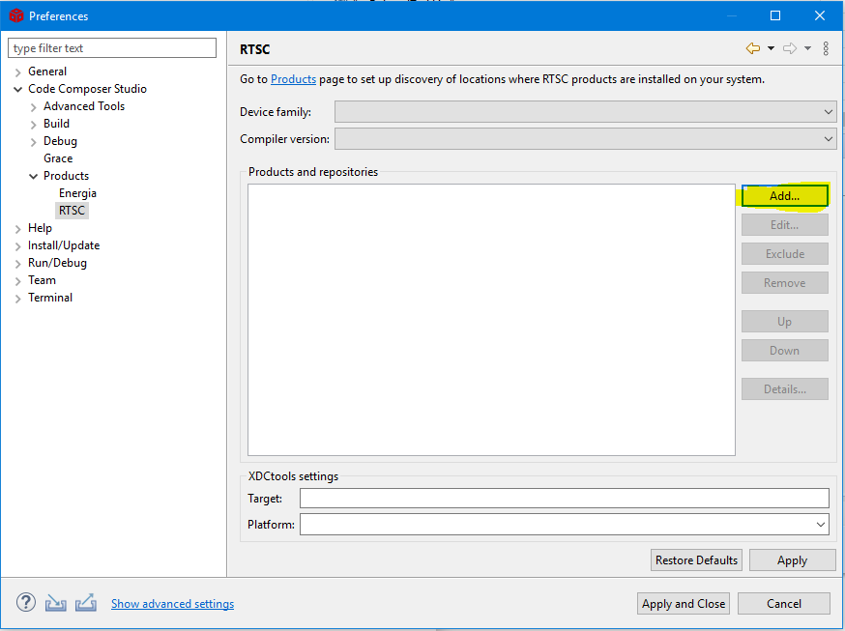Click the Apply button
The width and height of the screenshot is (845, 631).
(792, 559)
